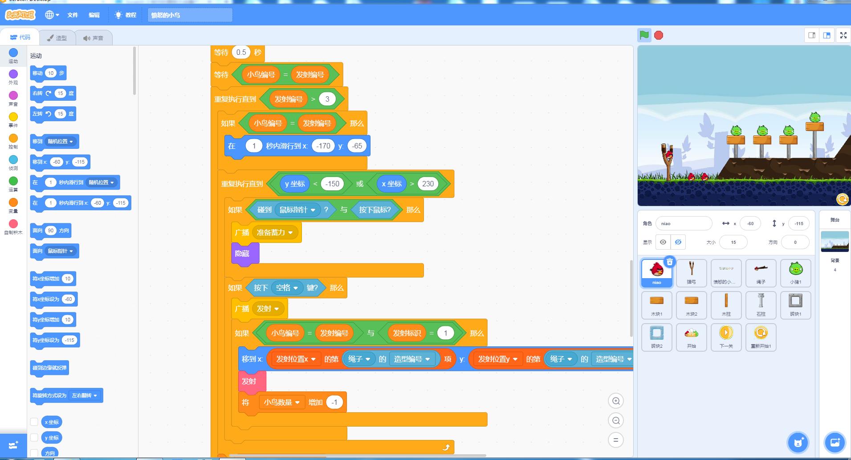Open the 编辑 menu
Viewport: 851px width, 460px height.
[94, 15]
